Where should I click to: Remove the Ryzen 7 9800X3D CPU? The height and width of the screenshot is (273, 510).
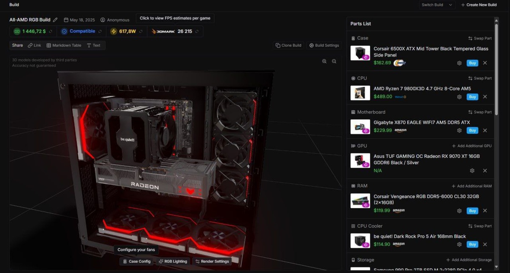point(485,97)
